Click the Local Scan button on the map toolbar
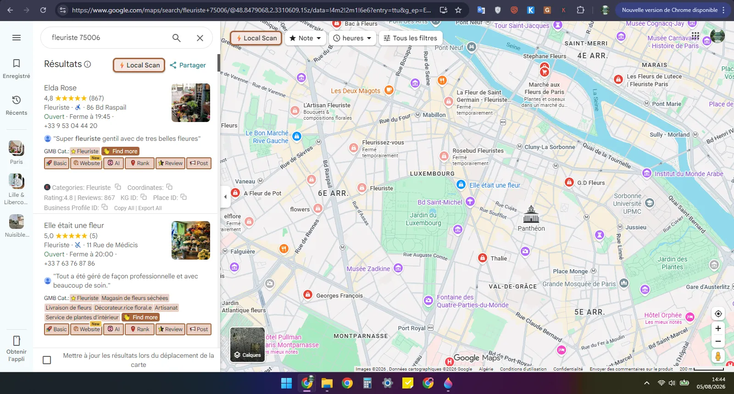734x394 pixels. 256,38
